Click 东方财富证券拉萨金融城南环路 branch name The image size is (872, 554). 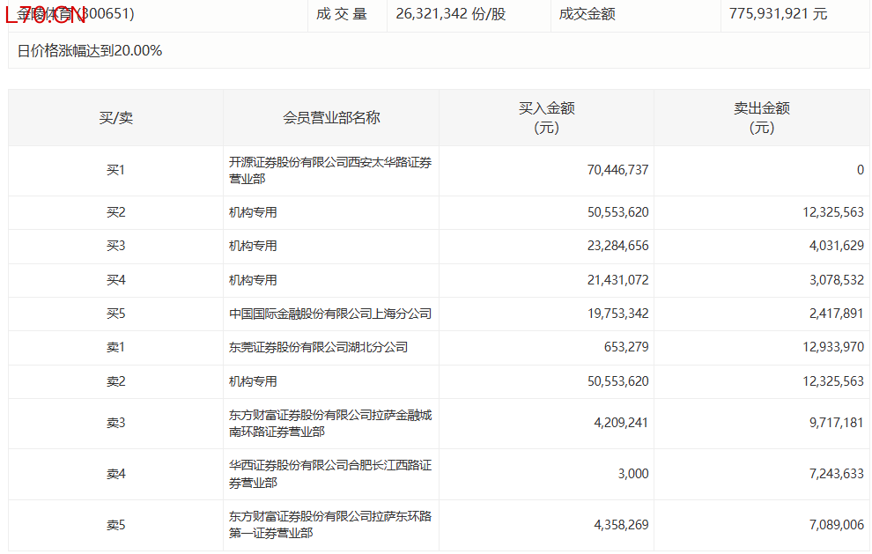click(x=329, y=423)
